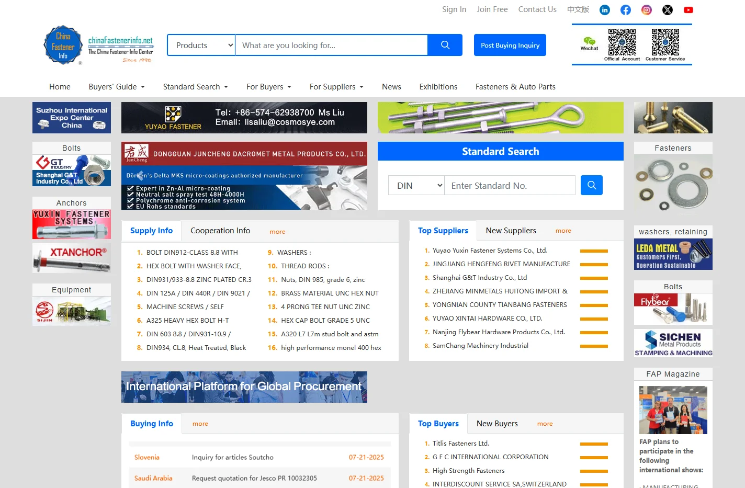
Task: Expand the Buyers' Guide menu
Action: (x=117, y=87)
